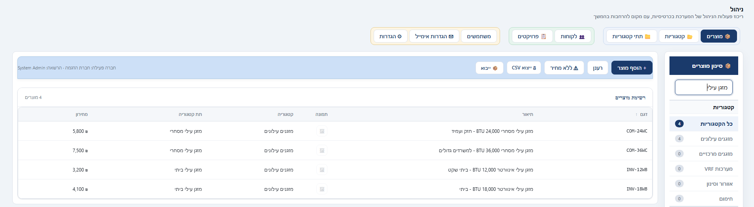Click the price 3,200 ₪
The image size is (754, 207).
pyautogui.click(x=80, y=170)
